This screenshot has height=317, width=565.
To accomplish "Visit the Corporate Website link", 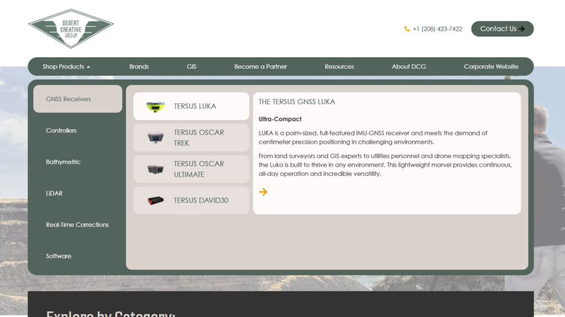I will click(x=491, y=67).
